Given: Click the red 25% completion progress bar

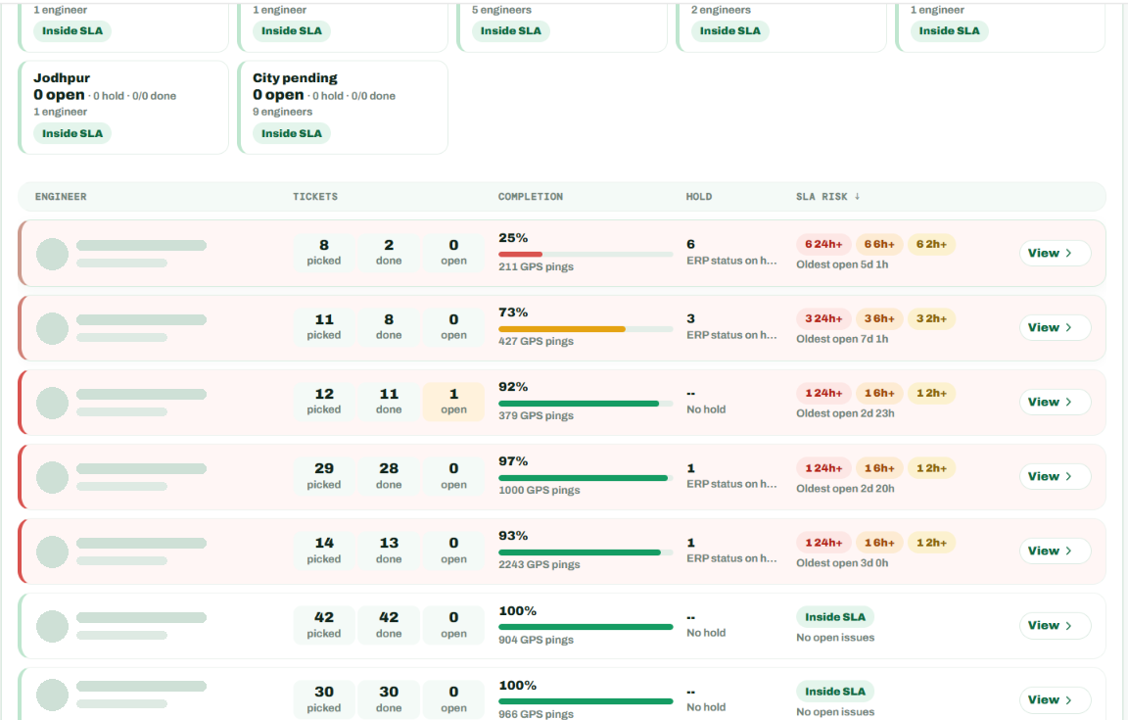Looking at the screenshot, I should pos(586,254).
